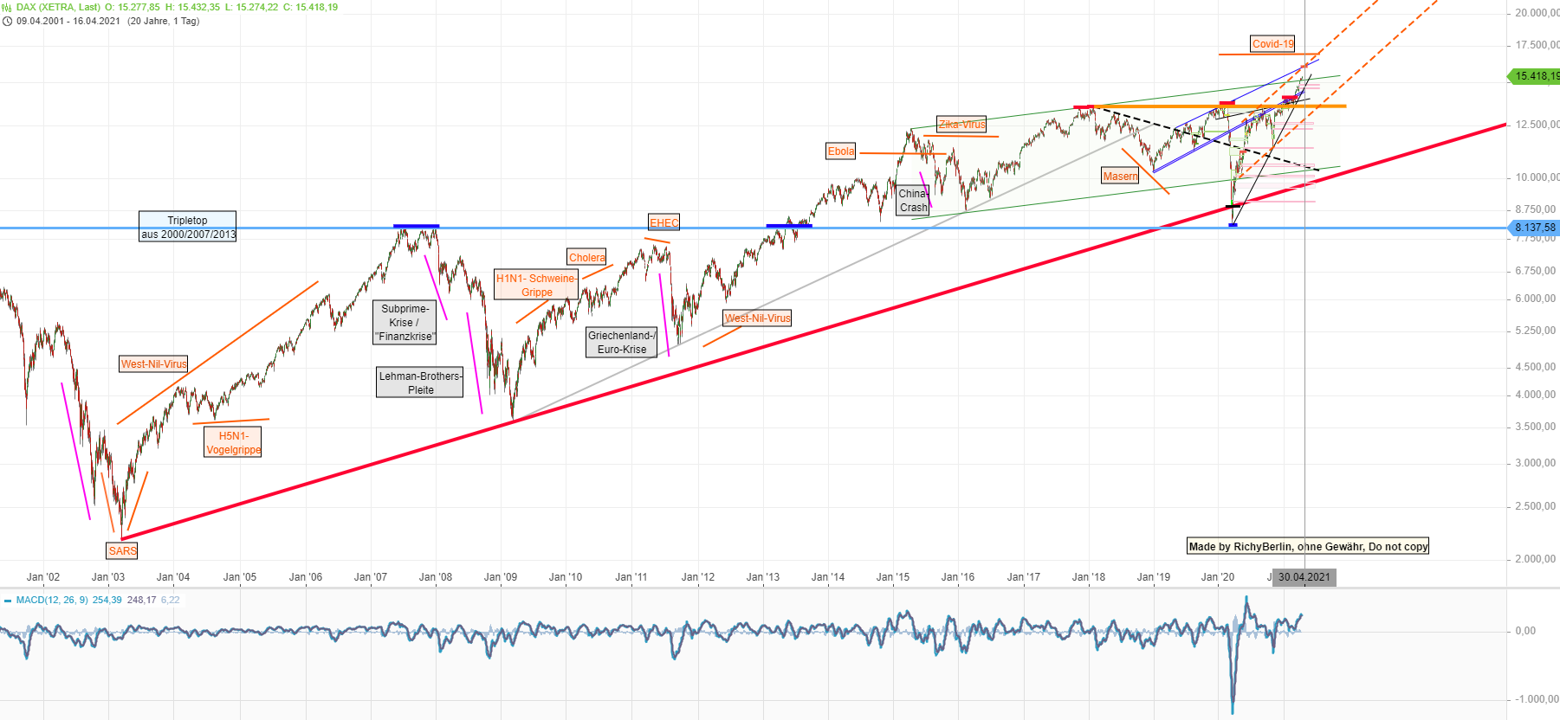Click the Subprime-Krise / Finanzkrise annotation box
Screen dimensions: 1560x720
pos(405,322)
